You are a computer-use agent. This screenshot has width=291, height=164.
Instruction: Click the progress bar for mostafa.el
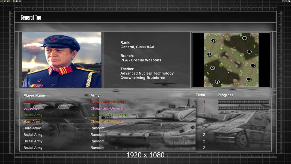[x=243, y=102]
